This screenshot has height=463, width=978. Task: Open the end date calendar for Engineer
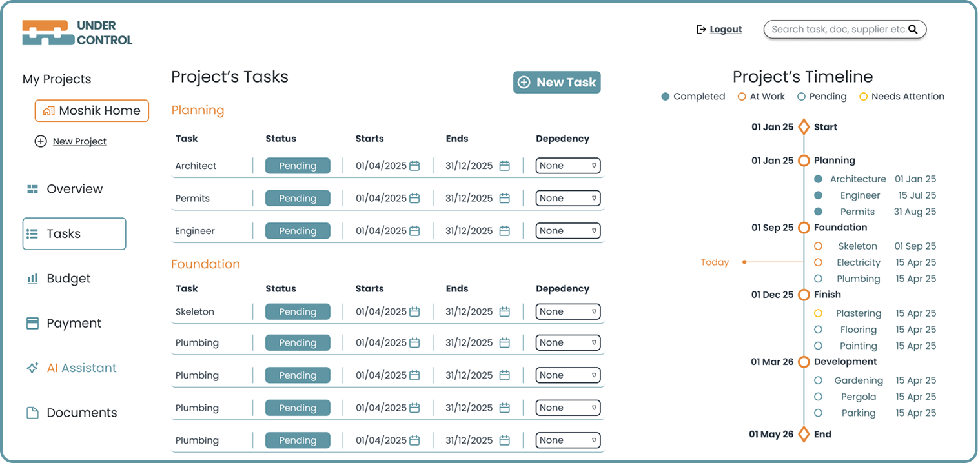pyautogui.click(x=505, y=231)
